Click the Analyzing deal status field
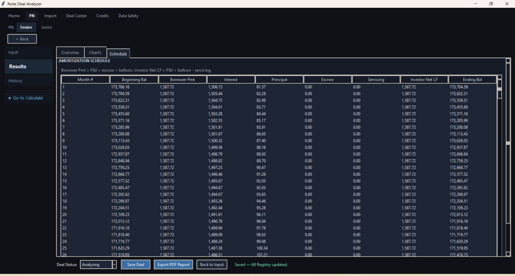The image size is (515, 276). 96,264
